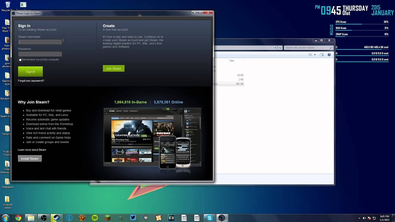Open the film strip video app taskbar icon
The height and width of the screenshot is (222, 395).
coord(171,218)
